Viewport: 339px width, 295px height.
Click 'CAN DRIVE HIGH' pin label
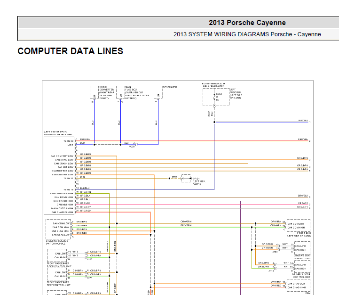64,197
